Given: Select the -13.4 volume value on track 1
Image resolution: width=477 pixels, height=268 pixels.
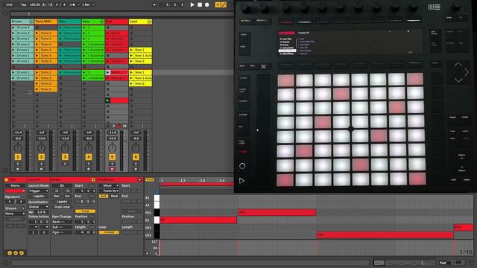Looking at the screenshot, I should pos(18,133).
